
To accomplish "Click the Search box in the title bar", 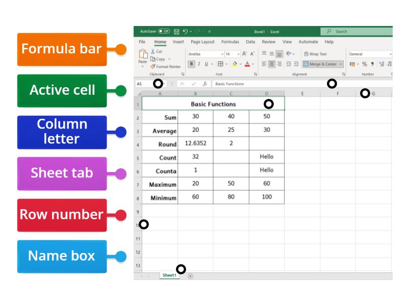I will (357, 32).
